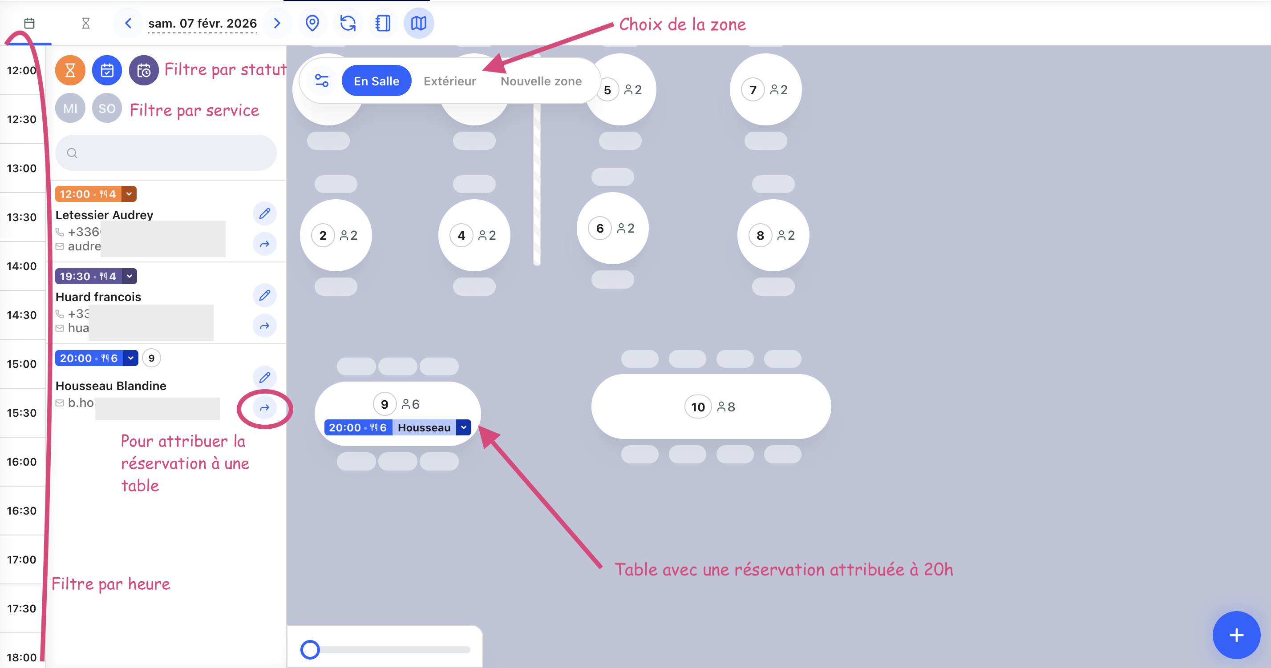Click the zone settings sliders icon
The image size is (1271, 668).
[x=322, y=81]
